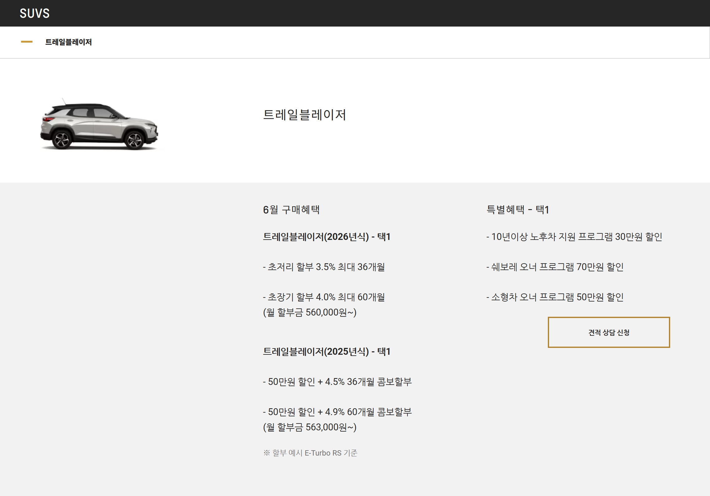Viewport: 710px width, 496px height.
Task: Click the 견적 상담 신청 button
Action: [609, 332]
